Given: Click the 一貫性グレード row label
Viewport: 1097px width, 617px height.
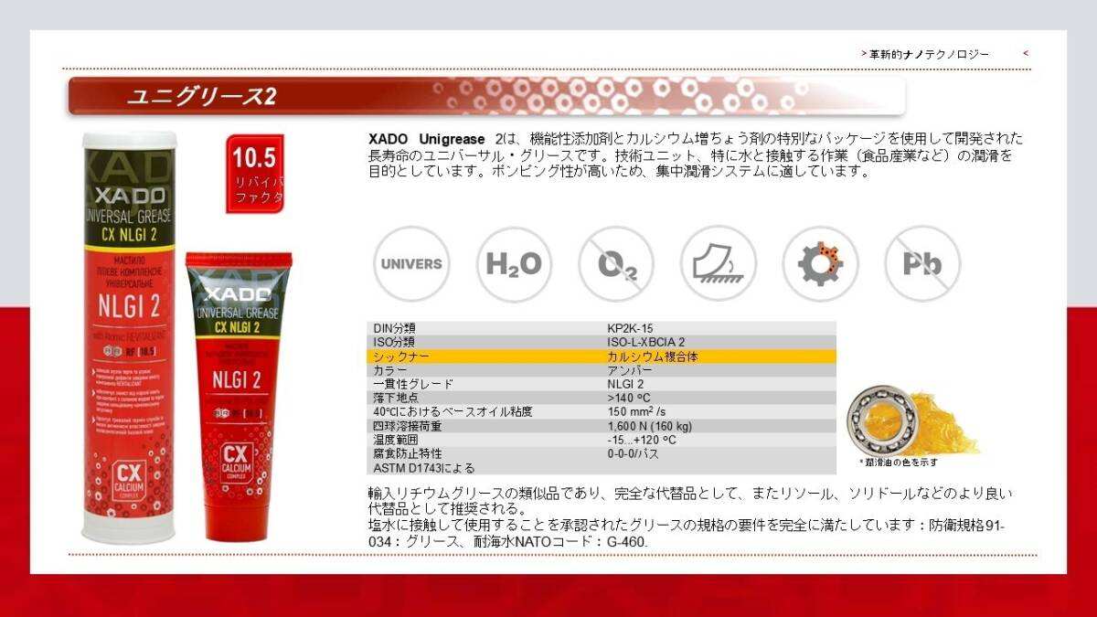Looking at the screenshot, I should pos(413,384).
